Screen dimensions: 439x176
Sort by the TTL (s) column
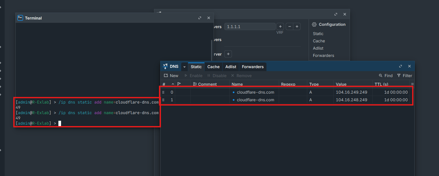pos(381,84)
